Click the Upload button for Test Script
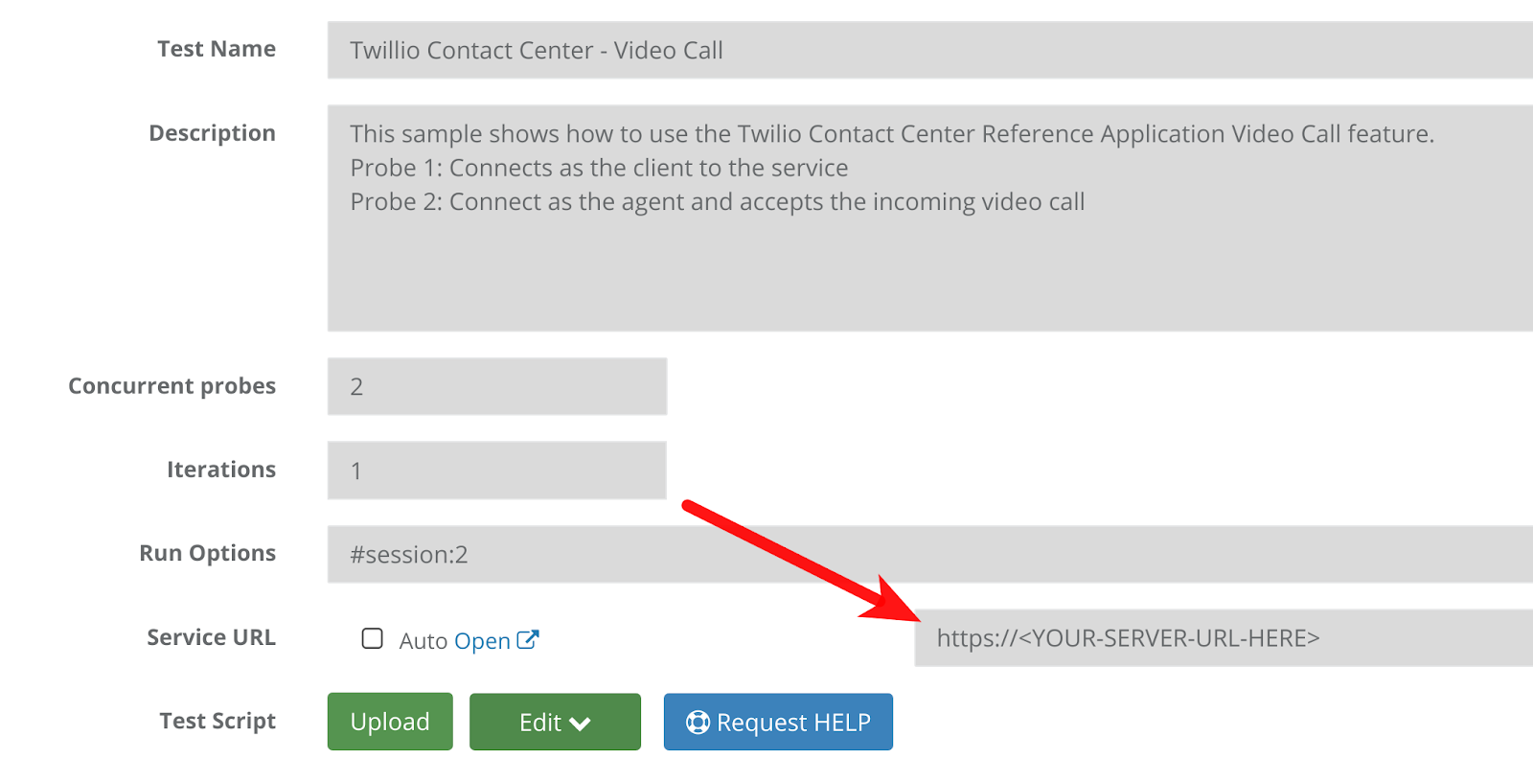1533x782 pixels. click(x=389, y=722)
